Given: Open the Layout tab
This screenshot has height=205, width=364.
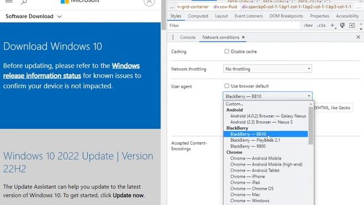Looking at the screenshot, I should click(221, 16).
